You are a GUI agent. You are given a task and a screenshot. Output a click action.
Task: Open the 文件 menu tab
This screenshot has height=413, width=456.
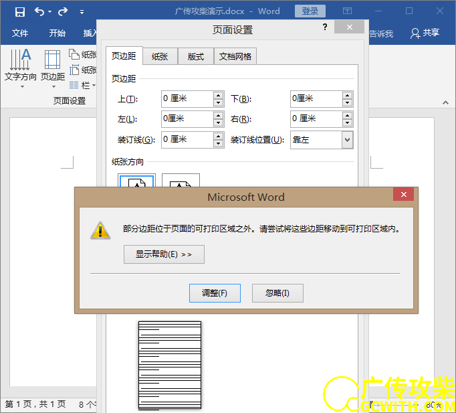(x=20, y=33)
